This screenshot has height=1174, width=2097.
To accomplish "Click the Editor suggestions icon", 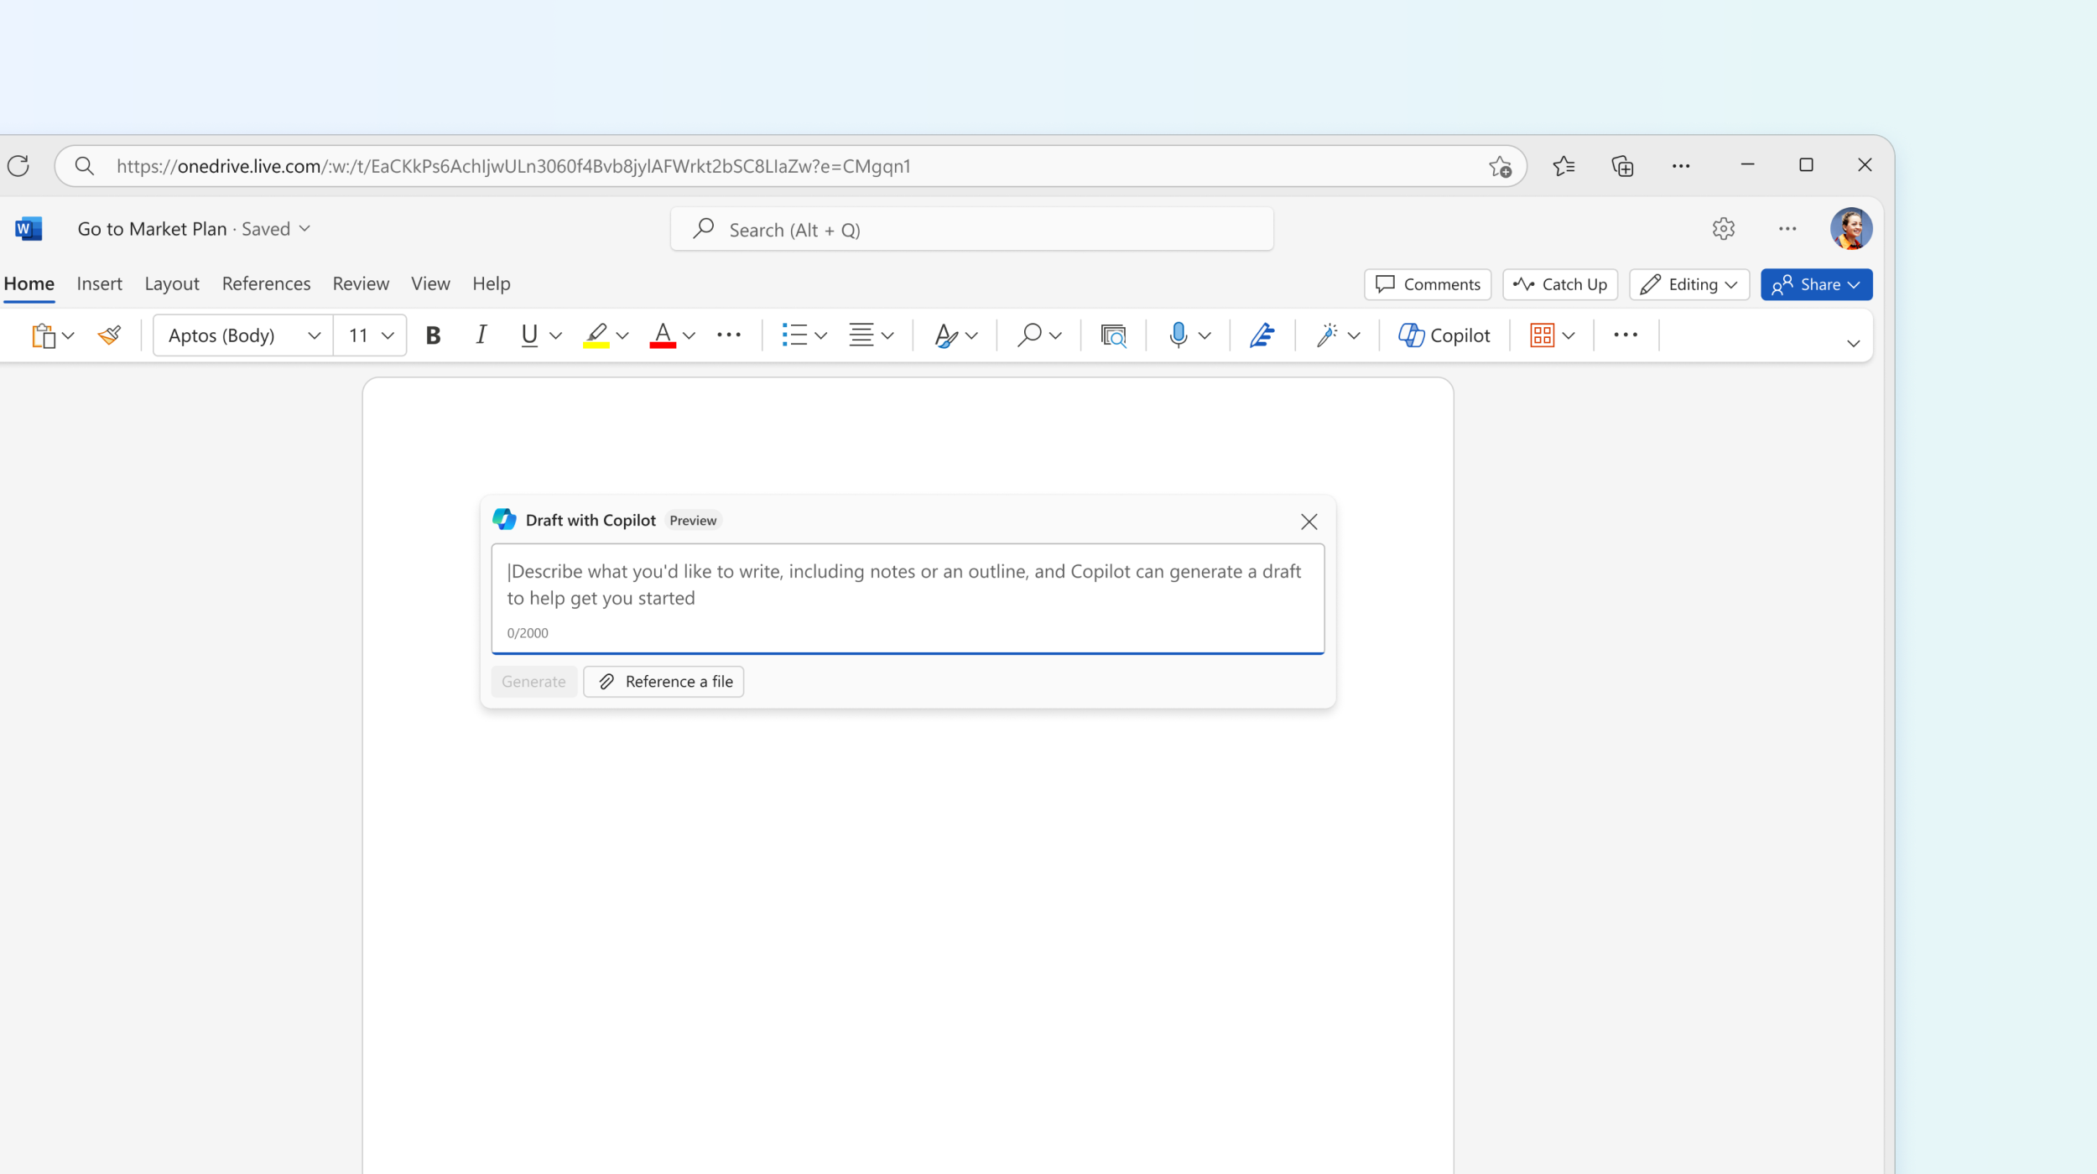I will pyautogui.click(x=1260, y=335).
